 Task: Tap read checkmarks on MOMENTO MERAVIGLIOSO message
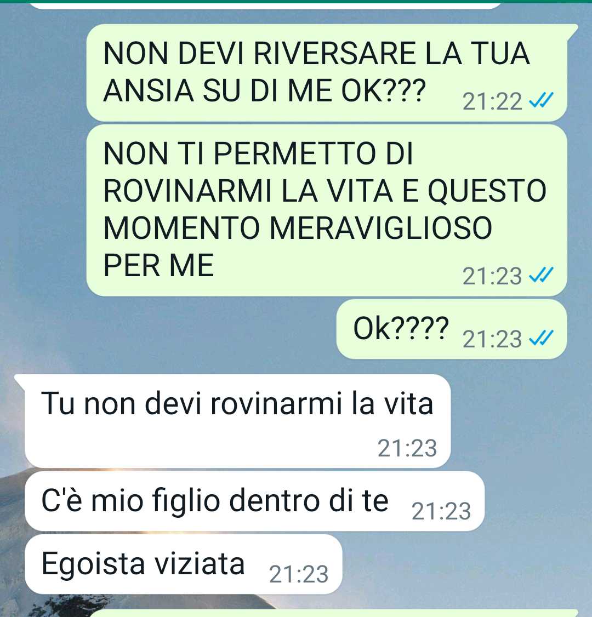tap(541, 276)
